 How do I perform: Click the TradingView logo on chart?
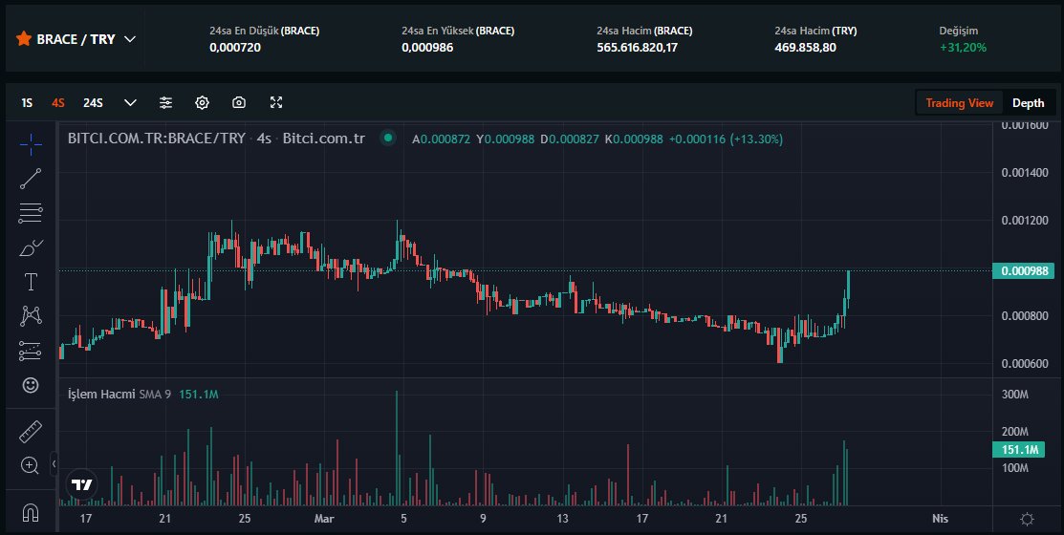[x=81, y=484]
